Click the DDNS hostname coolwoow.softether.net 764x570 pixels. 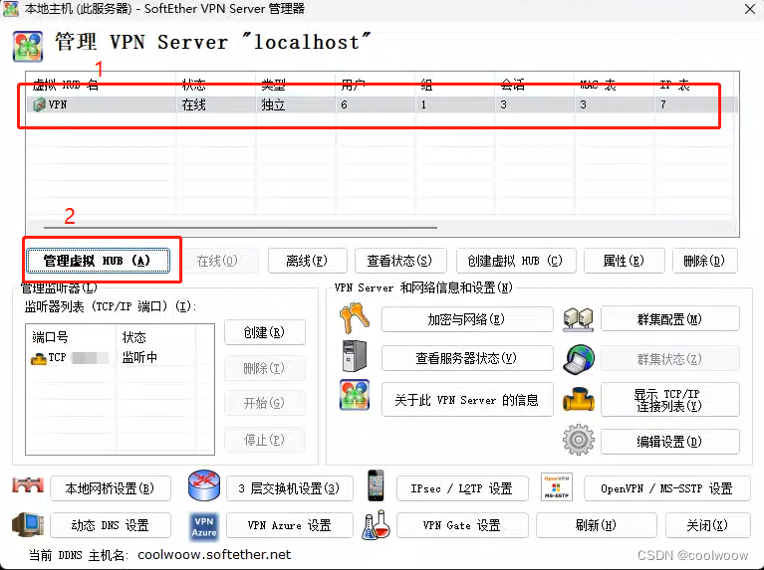coord(214,554)
